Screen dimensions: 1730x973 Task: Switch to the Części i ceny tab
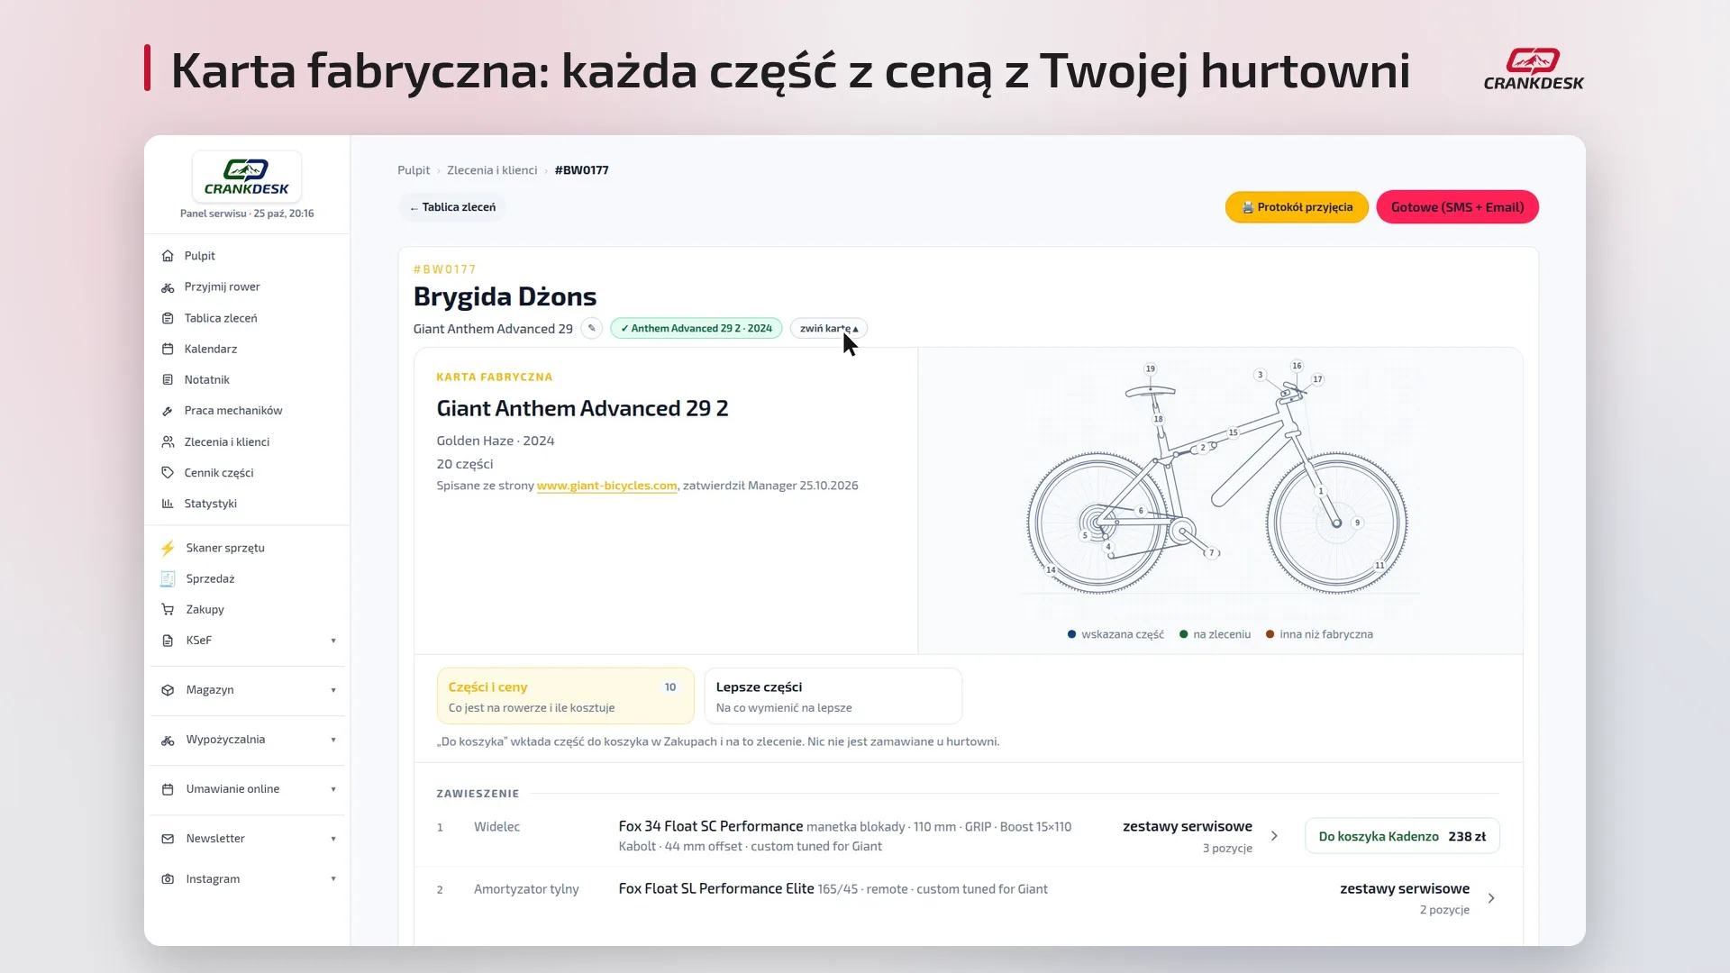pos(565,696)
